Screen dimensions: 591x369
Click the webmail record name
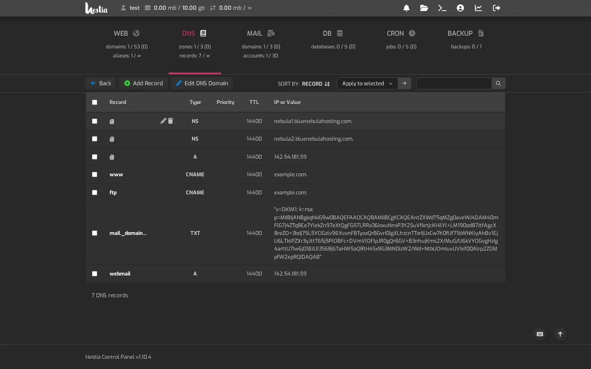(x=120, y=273)
